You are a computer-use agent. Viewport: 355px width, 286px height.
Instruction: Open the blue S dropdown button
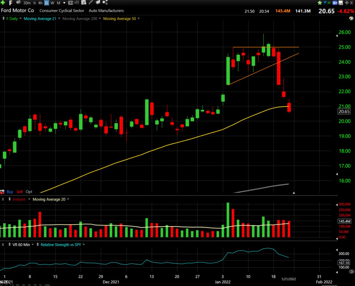[335, 3]
